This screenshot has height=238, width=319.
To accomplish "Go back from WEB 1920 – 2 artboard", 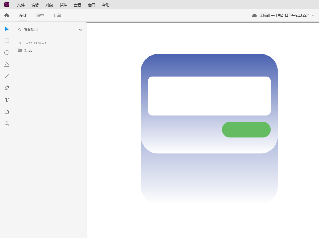I will (x=20, y=43).
